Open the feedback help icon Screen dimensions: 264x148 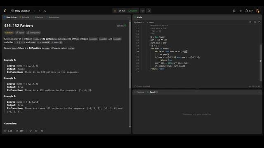point(42,131)
